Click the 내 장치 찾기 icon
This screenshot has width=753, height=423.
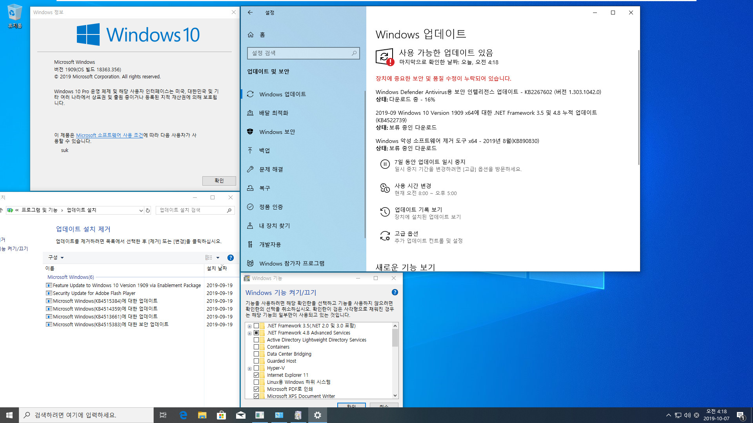click(250, 226)
